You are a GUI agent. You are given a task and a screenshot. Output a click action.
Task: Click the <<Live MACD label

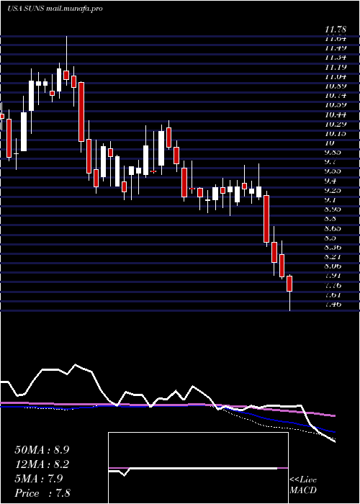click(x=303, y=485)
